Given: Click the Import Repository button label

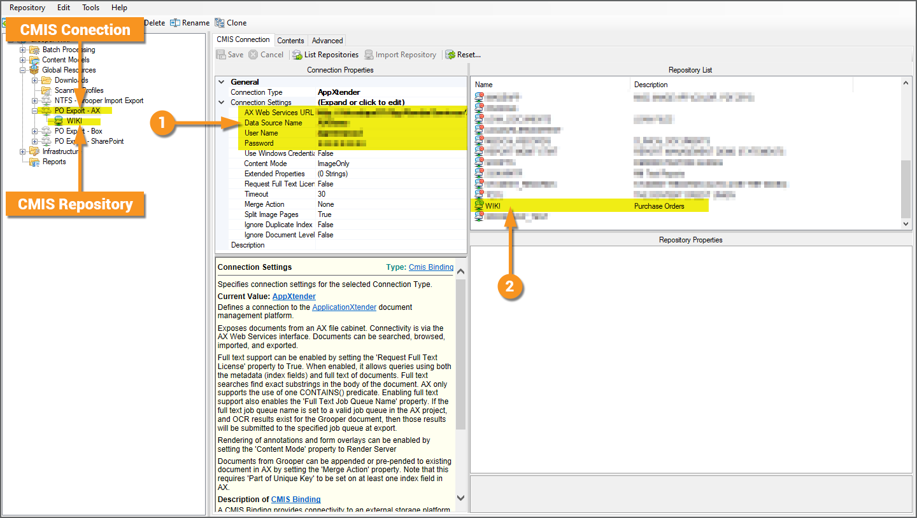Looking at the screenshot, I should 406,55.
